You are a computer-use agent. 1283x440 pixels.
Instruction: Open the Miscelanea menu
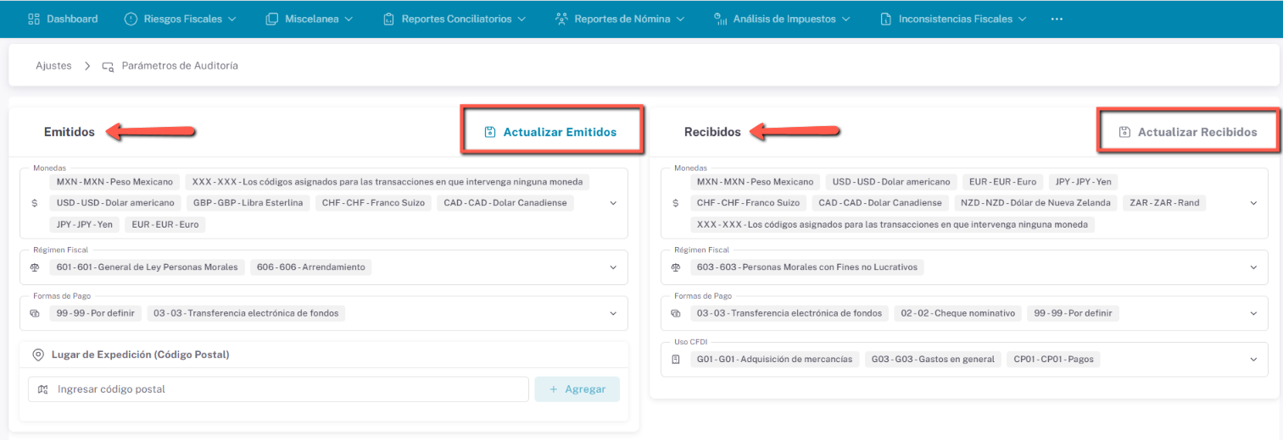310,19
